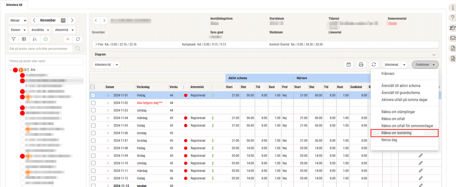This screenshot has width=456, height=187.
Task: Choose Räkna om utfall för semesterdagar
Action: click(407, 126)
